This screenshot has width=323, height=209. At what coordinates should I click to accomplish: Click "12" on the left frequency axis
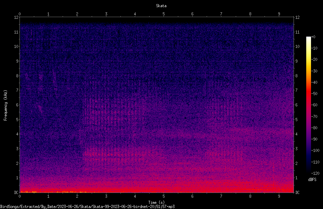coord(16,17)
